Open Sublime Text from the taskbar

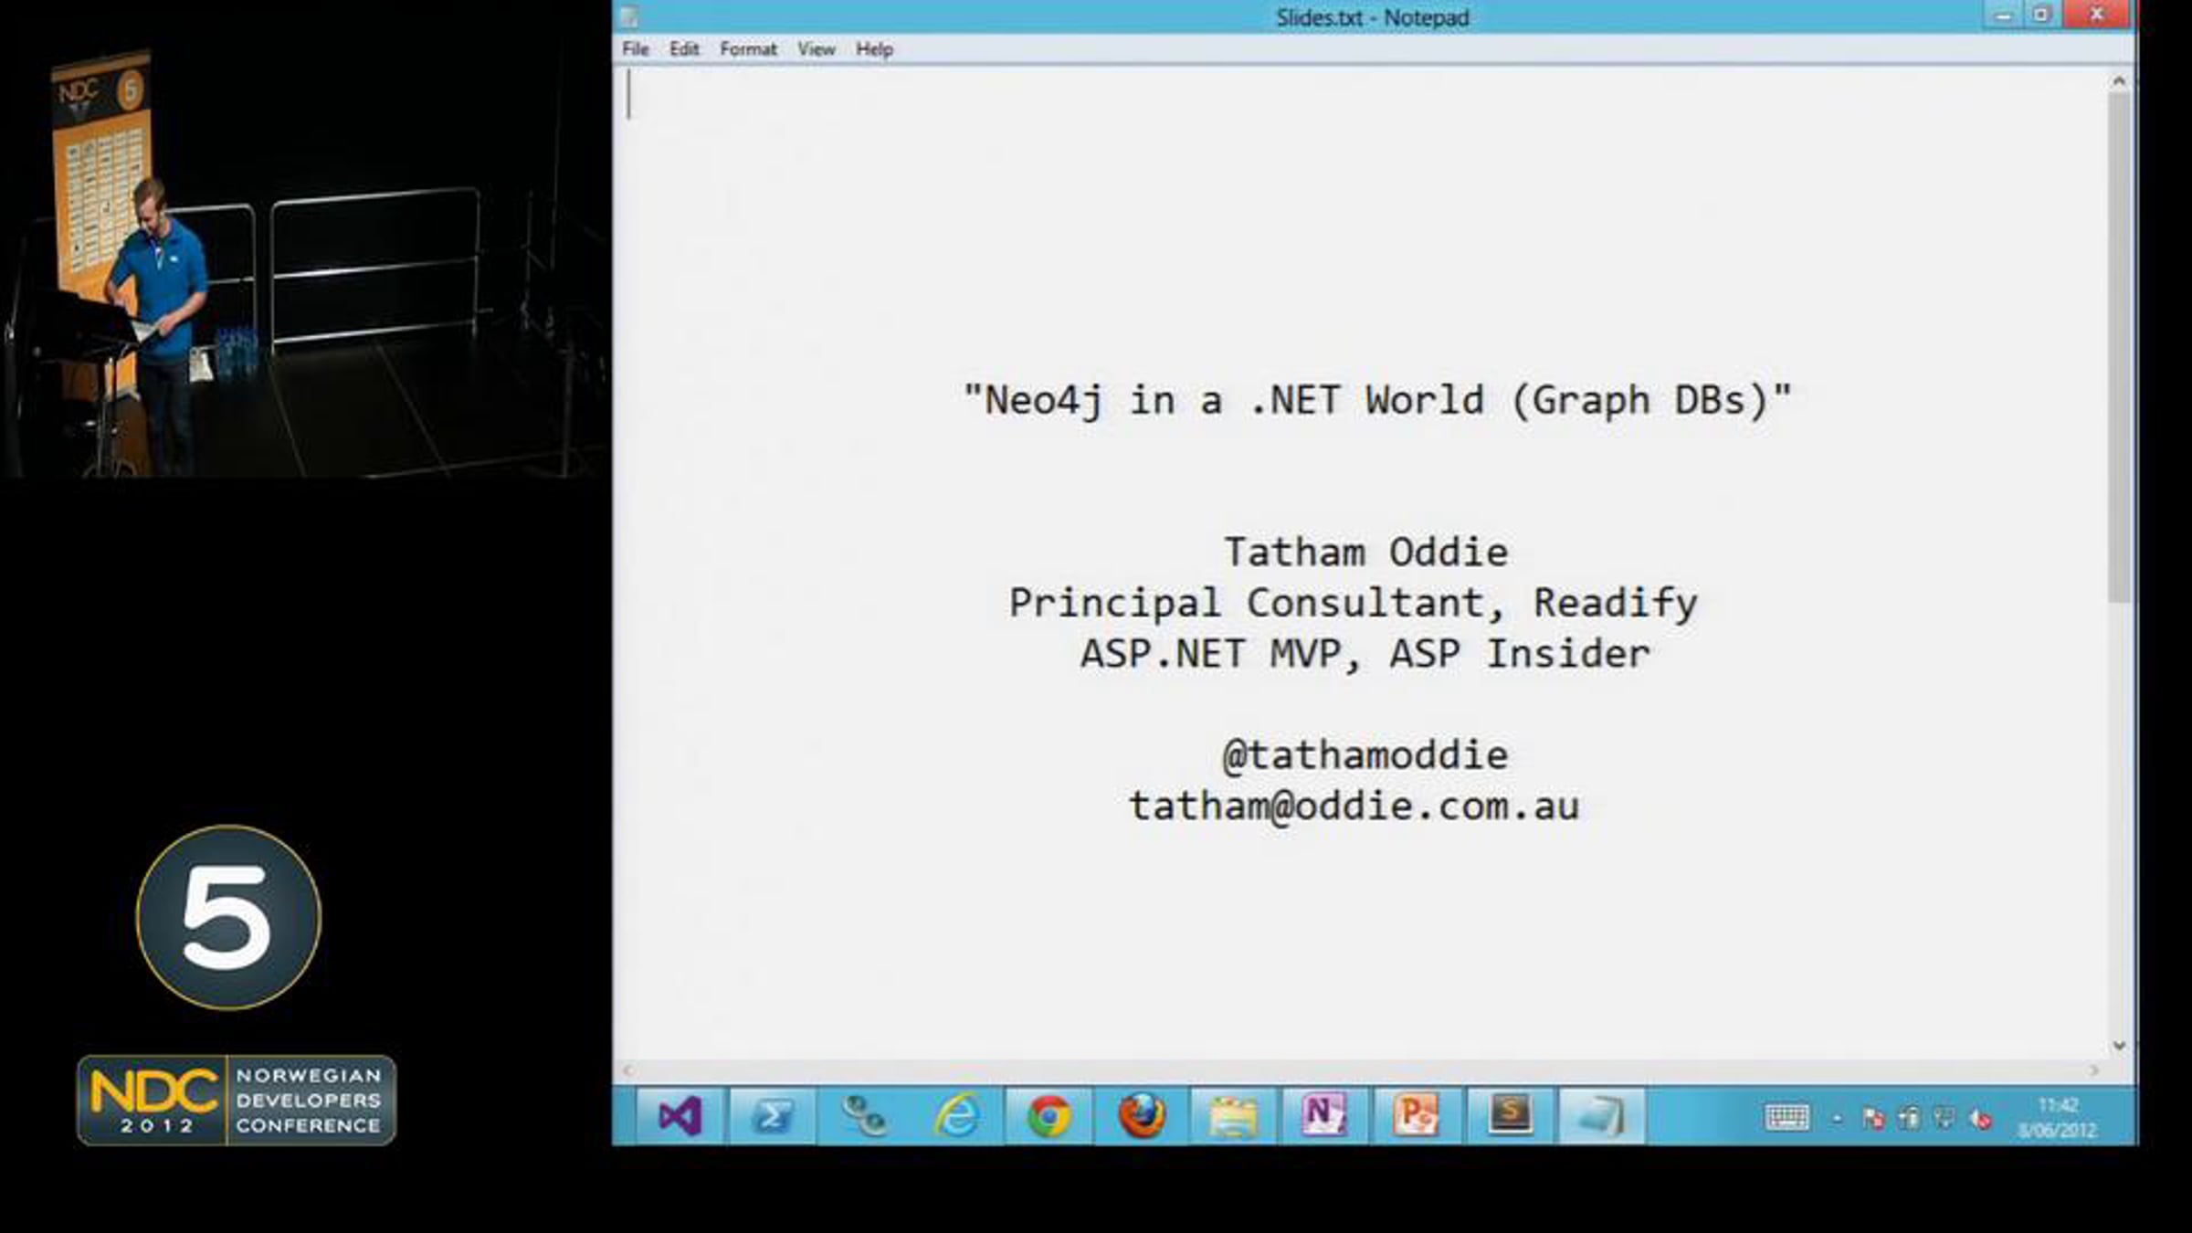click(1511, 1115)
